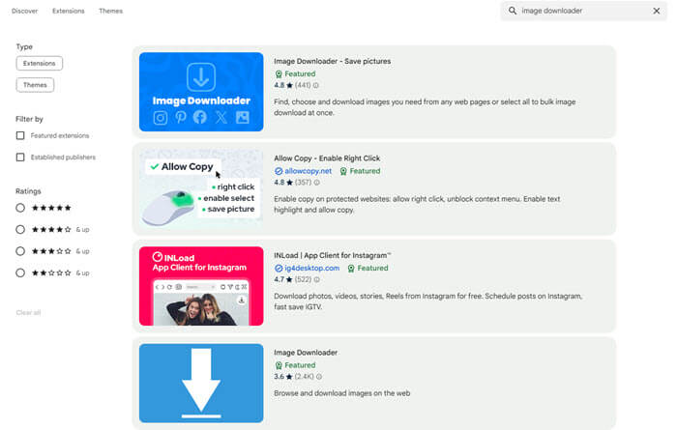677x430 pixels.
Task: Click Featured badge on Allow Copy row
Action: pos(360,171)
